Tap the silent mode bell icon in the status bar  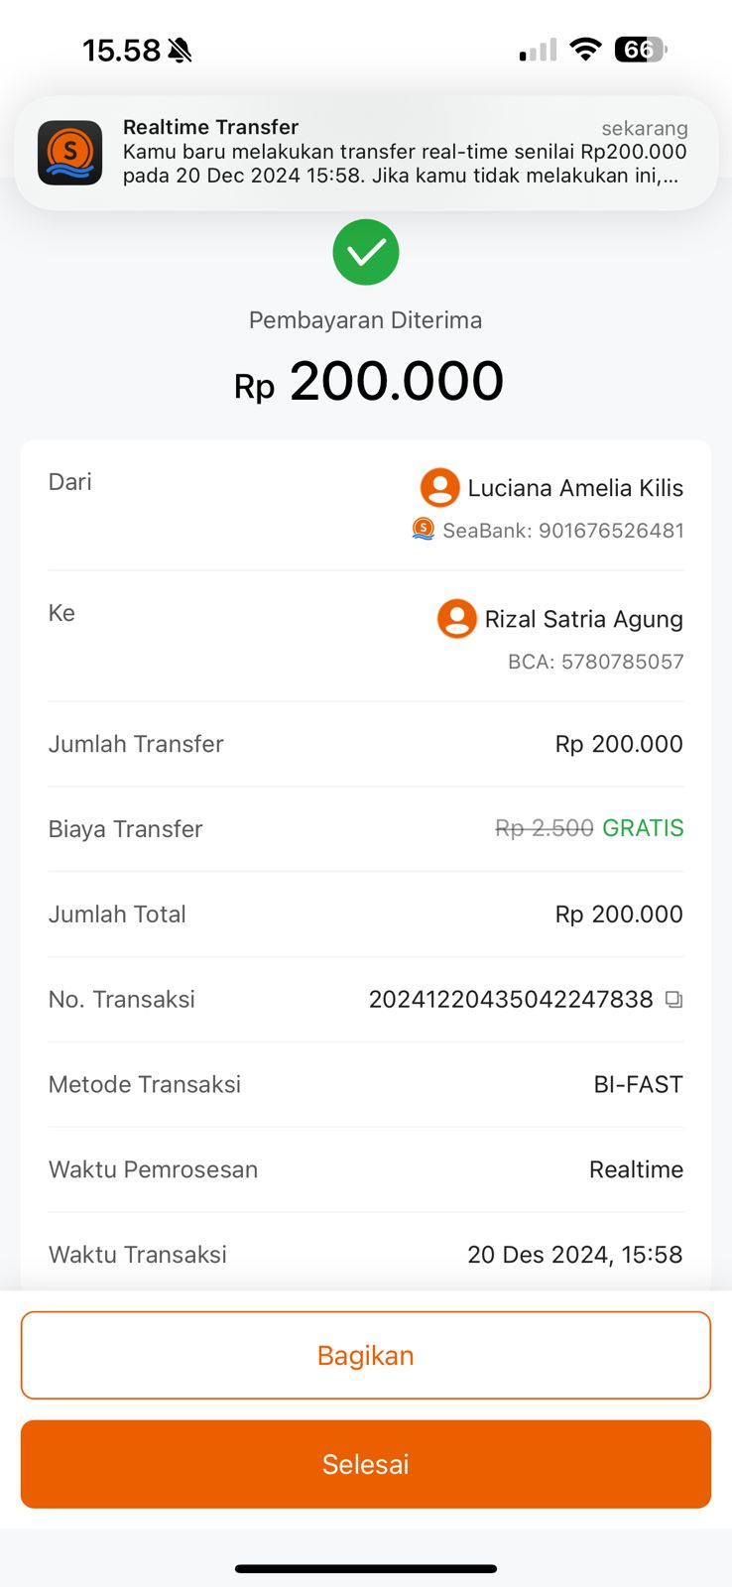[180, 51]
